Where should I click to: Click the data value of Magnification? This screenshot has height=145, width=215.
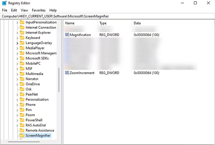coord(147,35)
